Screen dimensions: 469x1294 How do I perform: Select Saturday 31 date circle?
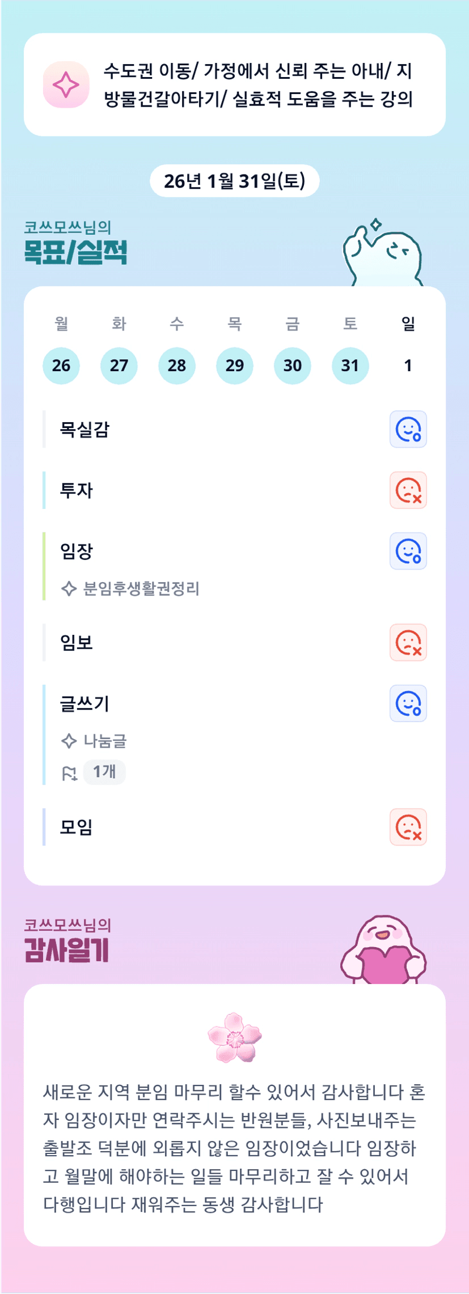coord(350,366)
